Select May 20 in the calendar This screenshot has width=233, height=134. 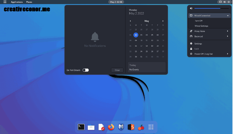pyautogui.click(x=157, y=46)
